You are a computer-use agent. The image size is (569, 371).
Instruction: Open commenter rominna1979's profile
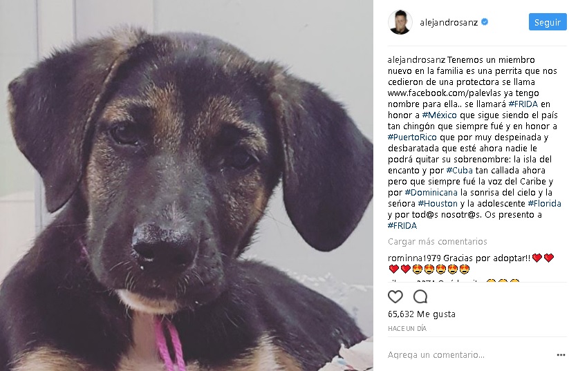coord(414,258)
